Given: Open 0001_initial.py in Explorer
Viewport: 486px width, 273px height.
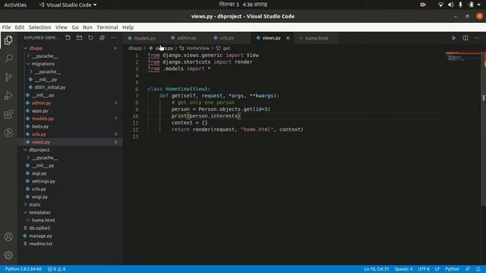Looking at the screenshot, I should pyautogui.click(x=50, y=87).
